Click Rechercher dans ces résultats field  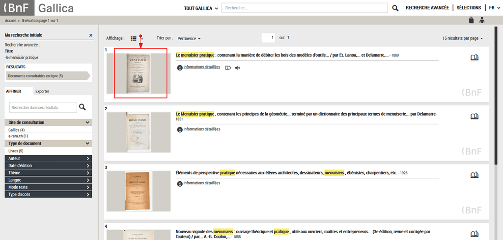43,108
